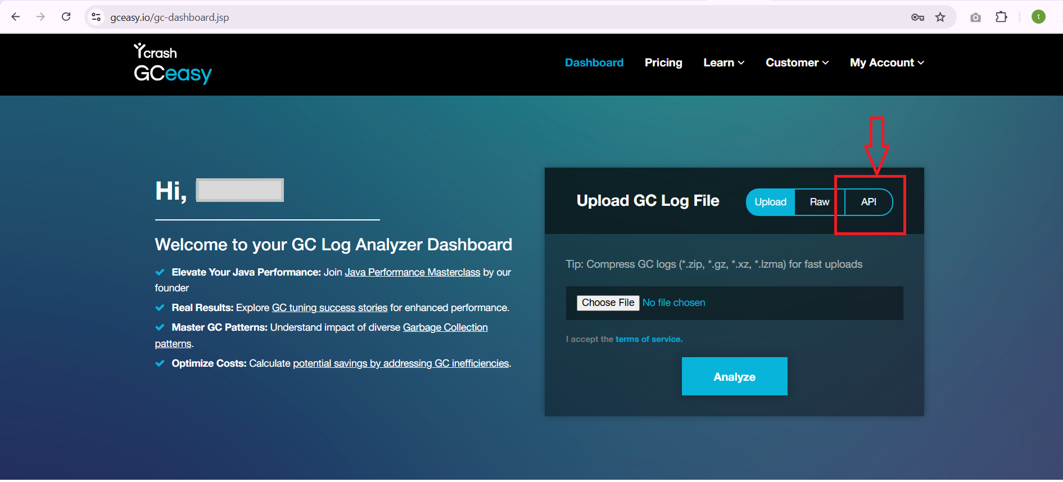Viewport: 1063px width, 482px height.
Task: Open the extensions puzzle icon
Action: point(1001,17)
